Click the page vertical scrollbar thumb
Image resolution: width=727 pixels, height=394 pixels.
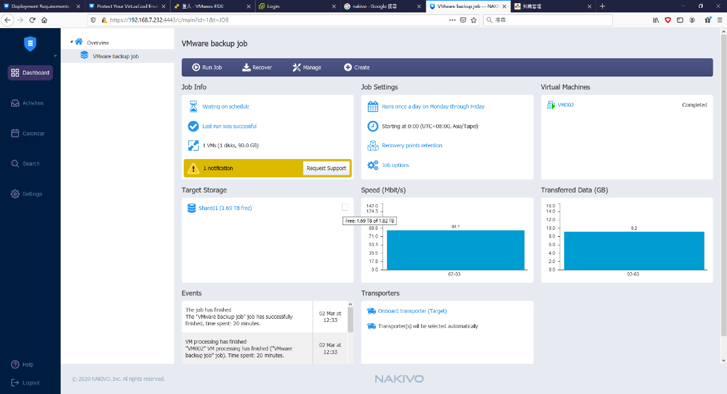[724, 186]
